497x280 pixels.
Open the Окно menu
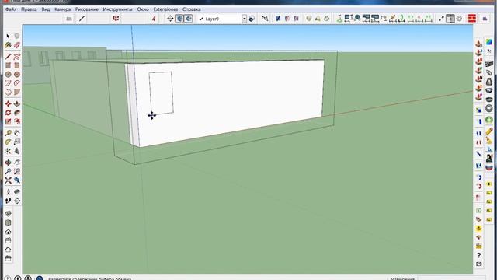pyautogui.click(x=143, y=9)
